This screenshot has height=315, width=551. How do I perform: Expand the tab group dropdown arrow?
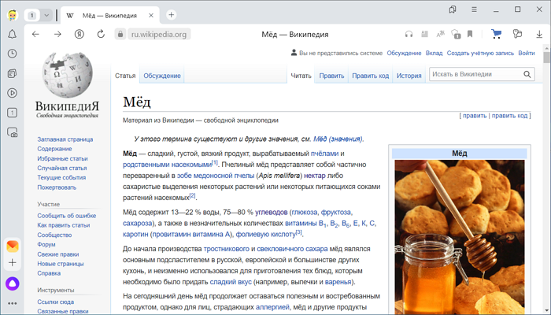coord(46,16)
